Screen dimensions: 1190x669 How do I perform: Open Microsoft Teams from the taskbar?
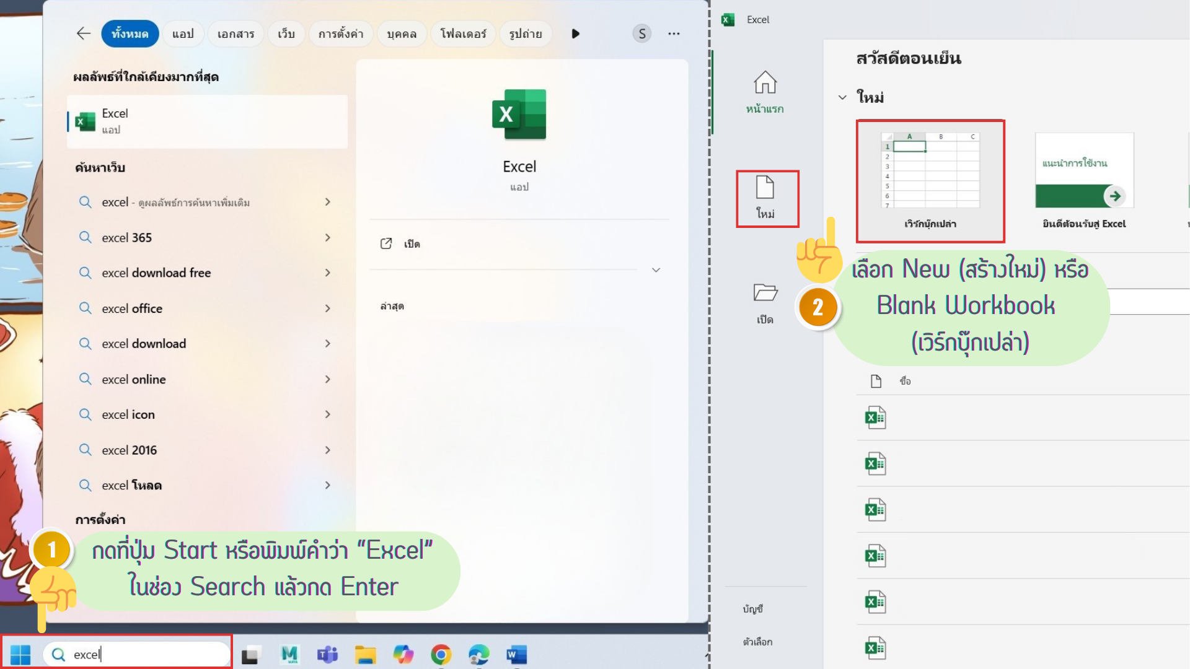tap(327, 654)
